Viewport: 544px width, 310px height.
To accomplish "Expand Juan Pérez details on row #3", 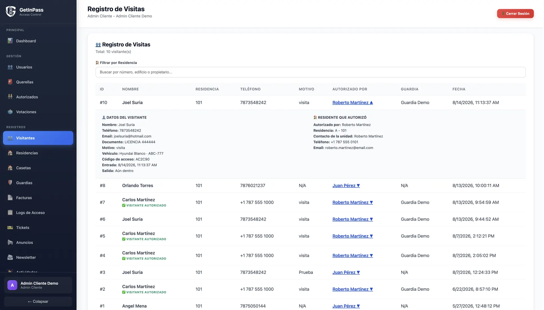I will [x=346, y=272].
